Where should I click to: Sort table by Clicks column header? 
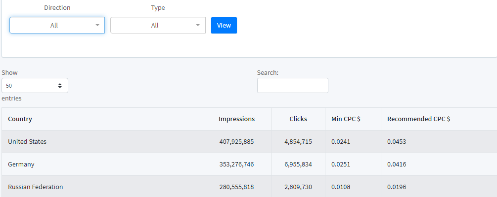(298, 119)
